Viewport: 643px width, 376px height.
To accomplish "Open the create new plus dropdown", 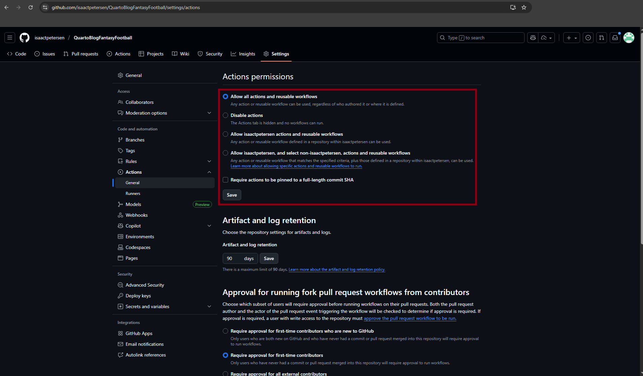I will (x=572, y=38).
